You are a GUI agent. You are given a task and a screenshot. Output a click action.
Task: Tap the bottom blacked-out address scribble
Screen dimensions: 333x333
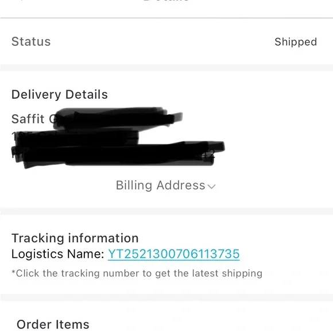[119, 154]
